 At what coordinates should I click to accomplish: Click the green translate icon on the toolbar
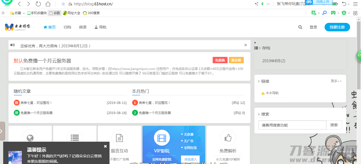click(314, 12)
